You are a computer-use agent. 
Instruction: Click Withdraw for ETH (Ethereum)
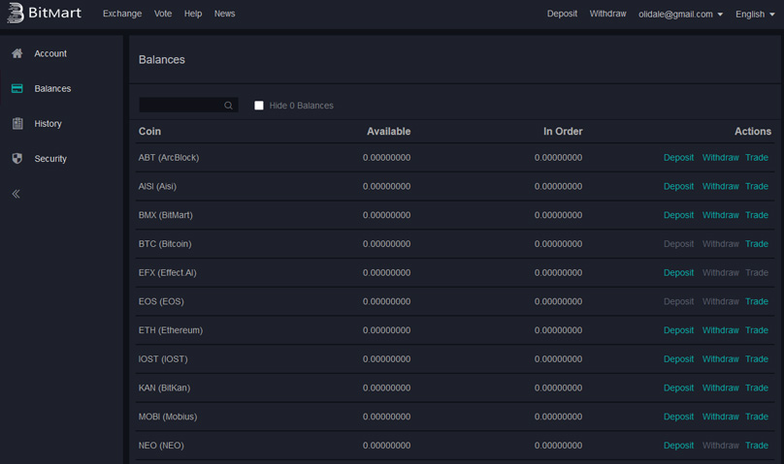(721, 330)
